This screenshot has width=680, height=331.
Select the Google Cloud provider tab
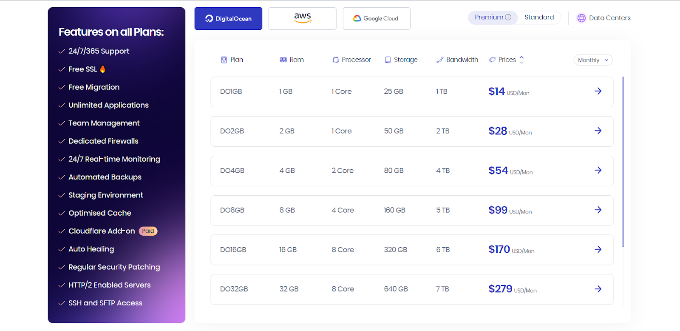pyautogui.click(x=377, y=18)
